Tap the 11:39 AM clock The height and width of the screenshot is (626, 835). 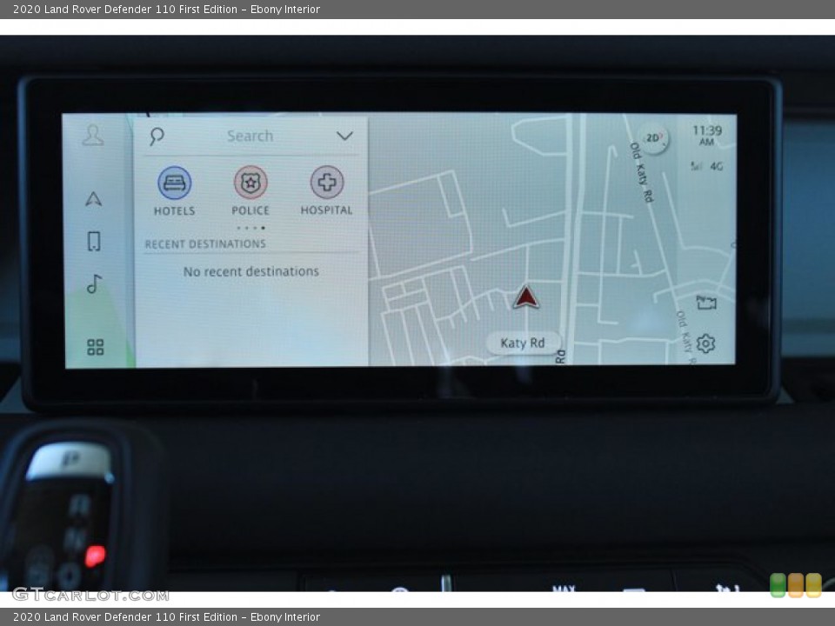pyautogui.click(x=706, y=136)
